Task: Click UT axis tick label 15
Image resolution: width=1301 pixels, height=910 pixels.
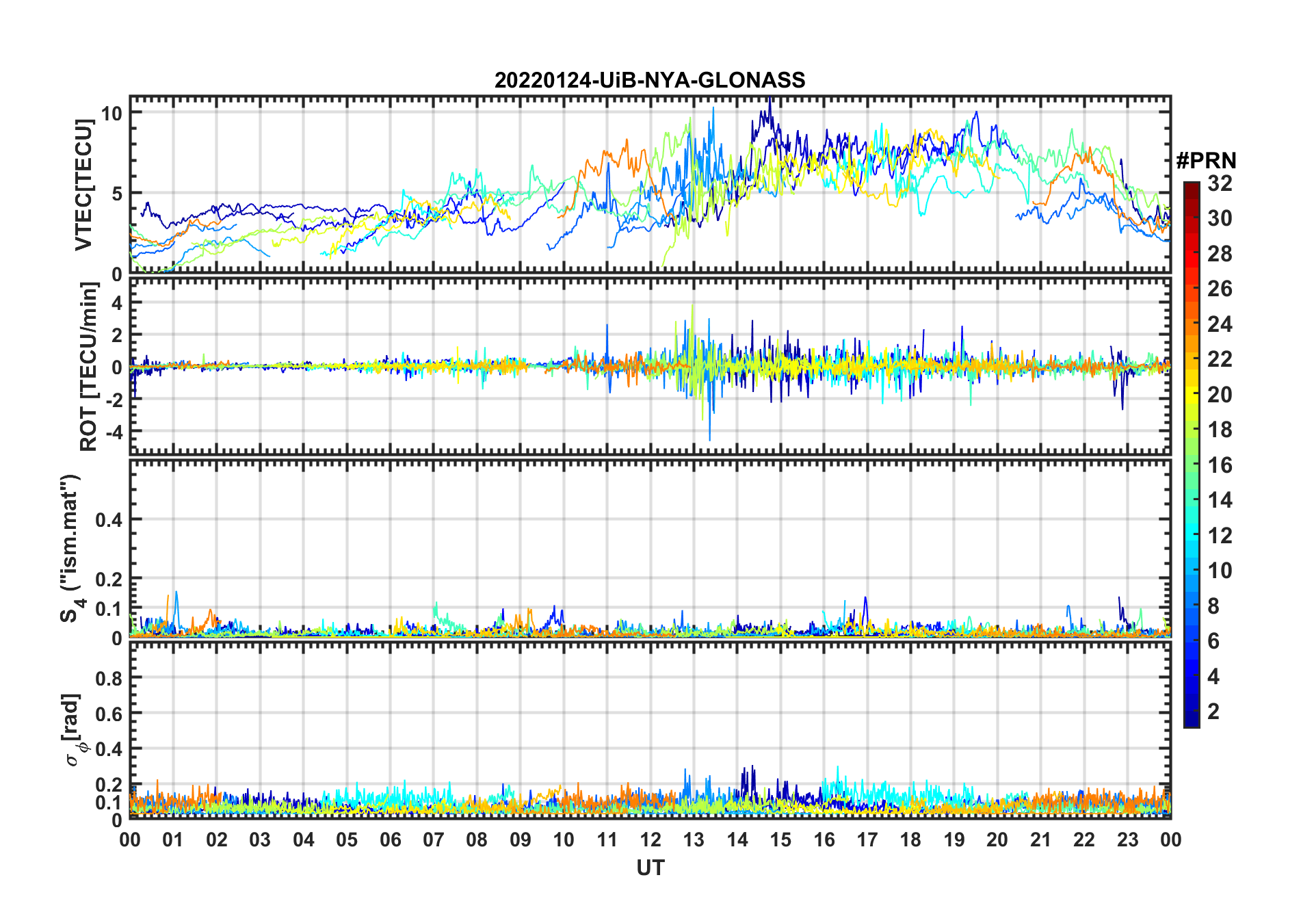Action: tap(780, 840)
